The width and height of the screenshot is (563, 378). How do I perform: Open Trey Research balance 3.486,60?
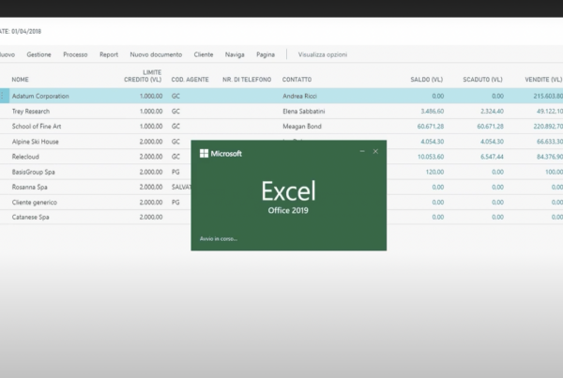[x=433, y=112]
